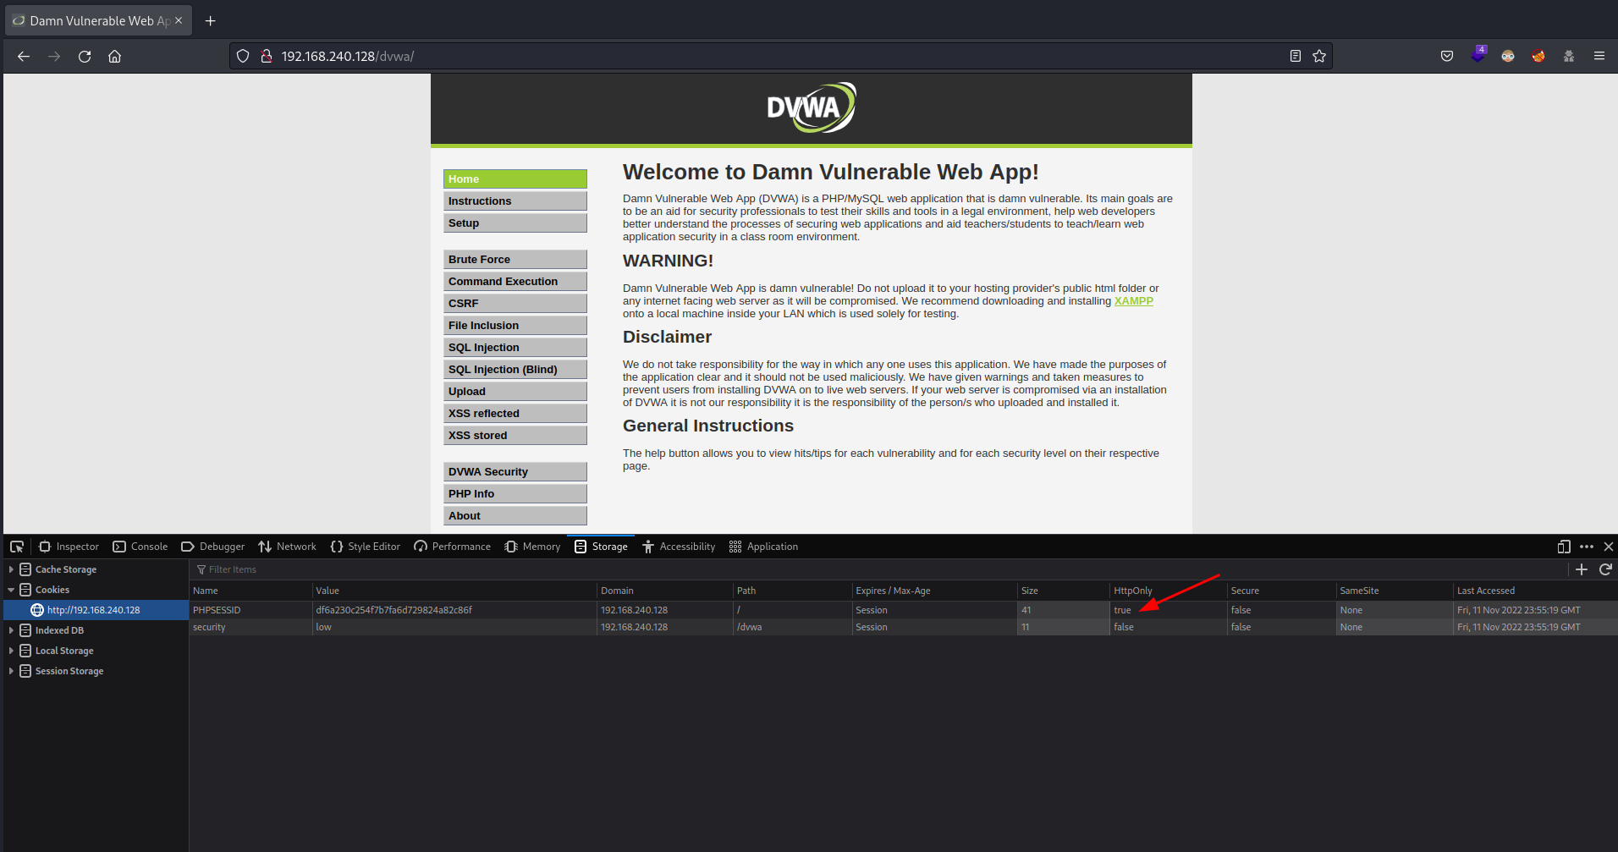Expand the Session Storage tree node
The width and height of the screenshot is (1618, 852).
tap(11, 671)
